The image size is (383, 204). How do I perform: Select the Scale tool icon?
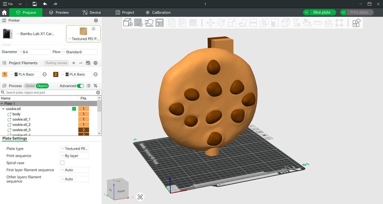pyautogui.click(x=232, y=23)
